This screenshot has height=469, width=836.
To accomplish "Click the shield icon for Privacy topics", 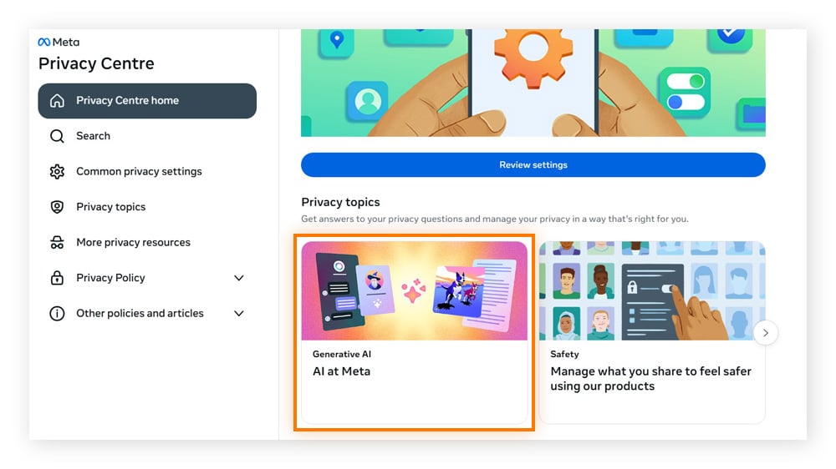I will click(x=57, y=207).
